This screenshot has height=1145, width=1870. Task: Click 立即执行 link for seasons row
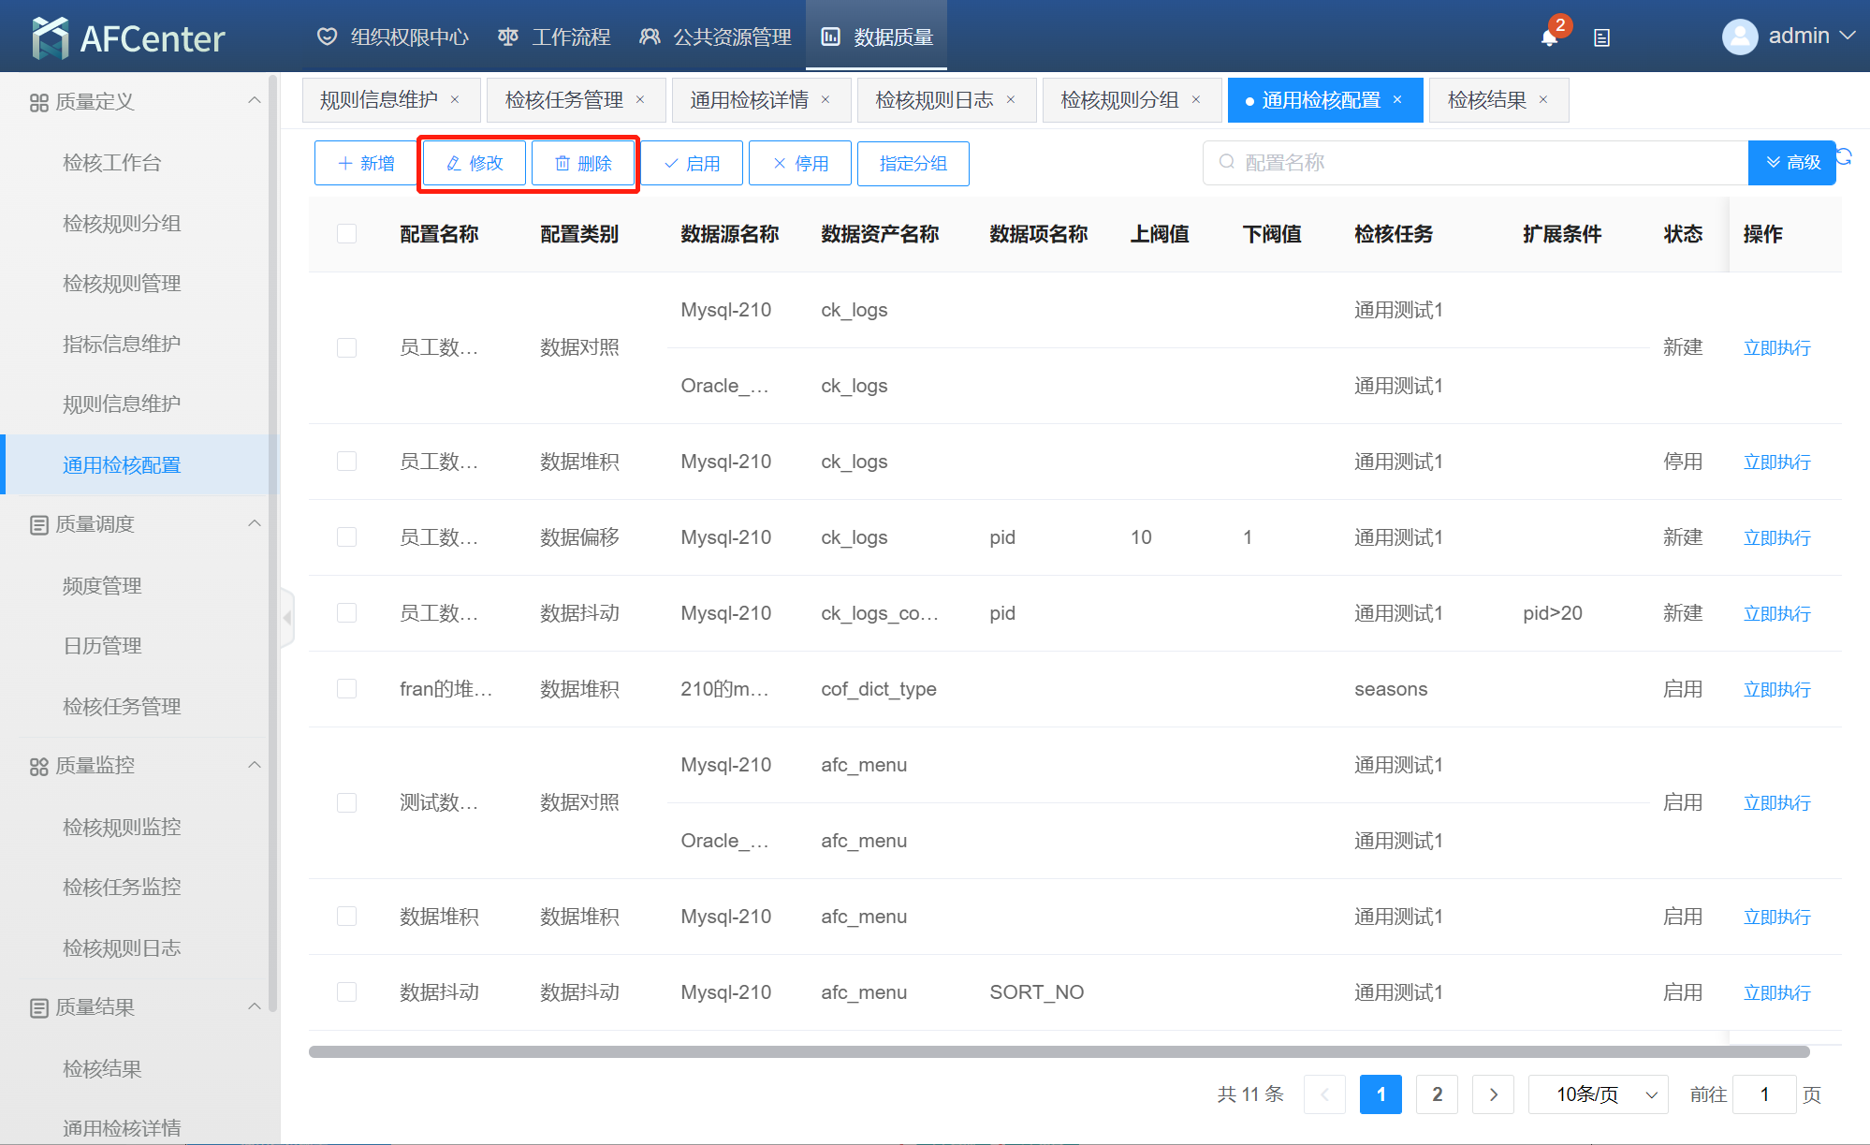tap(1776, 689)
